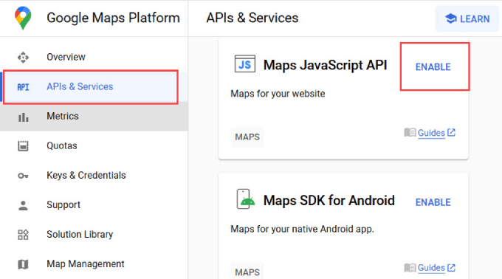The width and height of the screenshot is (502, 279).
Task: Click the 'Maps for your website' description
Action: (x=278, y=94)
